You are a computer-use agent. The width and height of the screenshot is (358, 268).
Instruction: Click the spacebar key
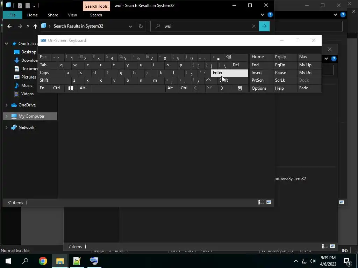[128, 88]
